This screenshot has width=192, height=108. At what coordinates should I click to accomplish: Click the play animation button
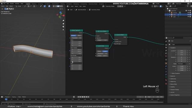(84, 97)
